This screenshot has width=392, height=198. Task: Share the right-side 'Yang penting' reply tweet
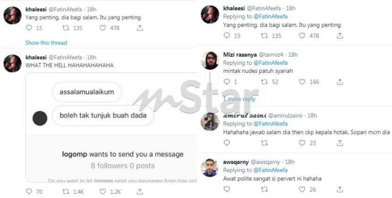[x=340, y=36]
